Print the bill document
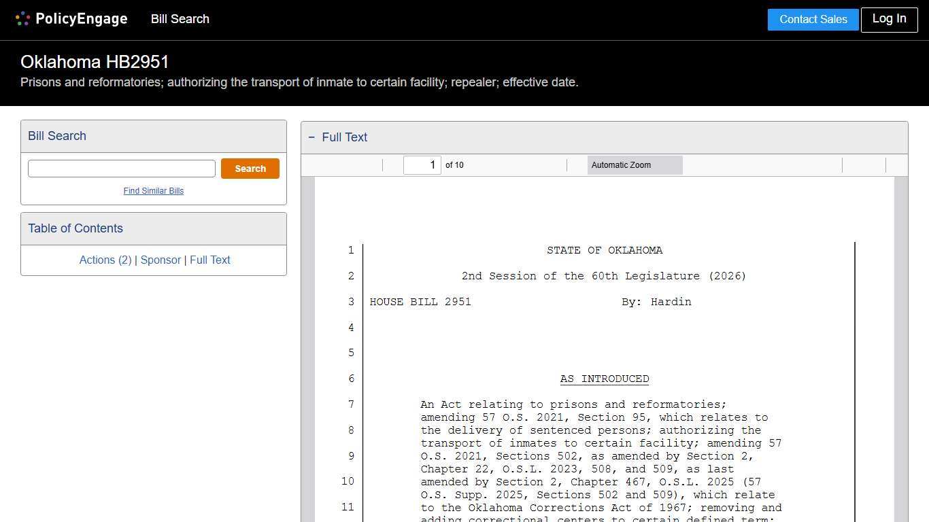Image resolution: width=929 pixels, height=522 pixels. [x=864, y=164]
